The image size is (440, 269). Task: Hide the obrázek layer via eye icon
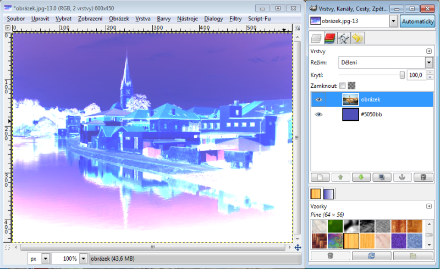click(318, 99)
